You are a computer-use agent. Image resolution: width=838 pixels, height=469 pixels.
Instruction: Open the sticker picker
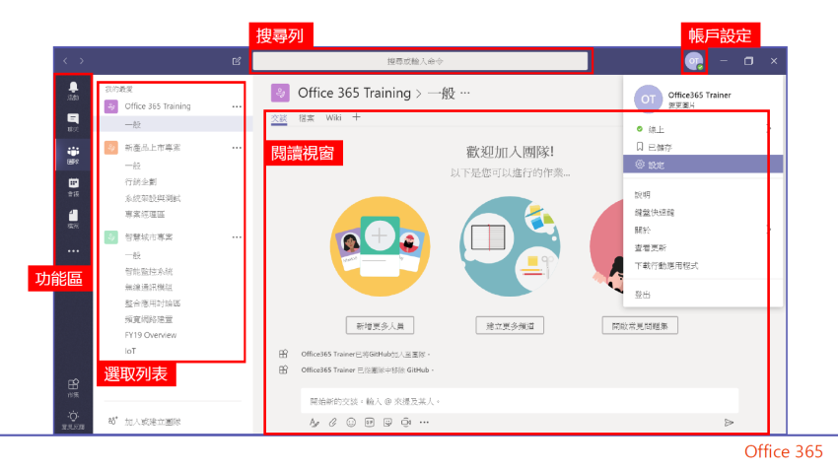388,423
